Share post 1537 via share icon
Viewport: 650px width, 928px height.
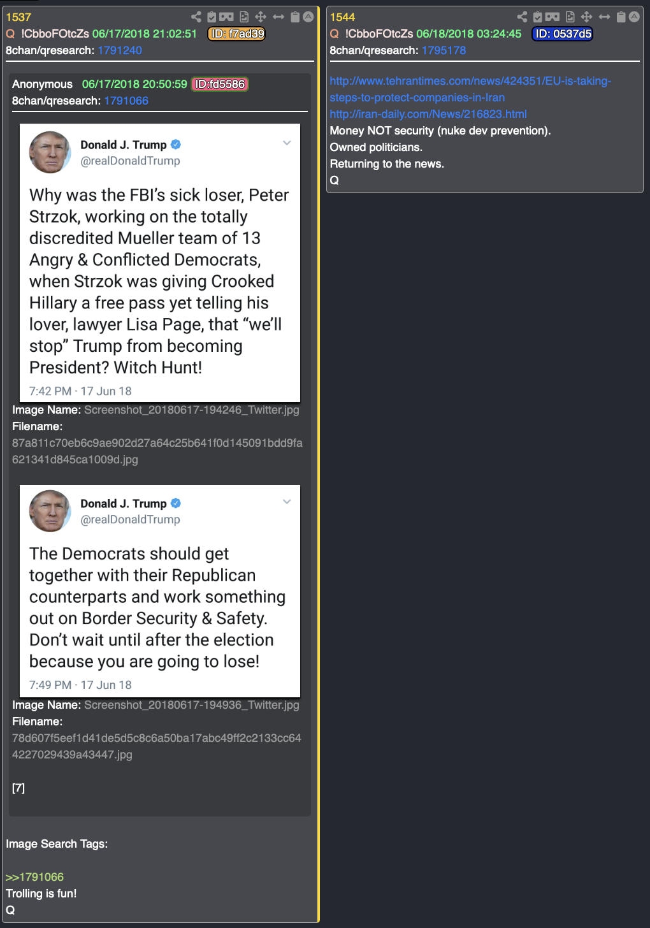[196, 17]
